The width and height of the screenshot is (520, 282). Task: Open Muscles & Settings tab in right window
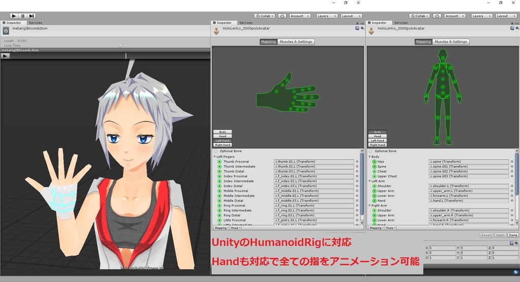451,42
